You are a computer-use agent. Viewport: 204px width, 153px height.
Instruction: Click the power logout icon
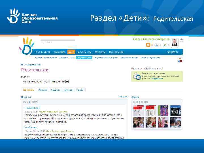pyautogui.click(x=181, y=41)
